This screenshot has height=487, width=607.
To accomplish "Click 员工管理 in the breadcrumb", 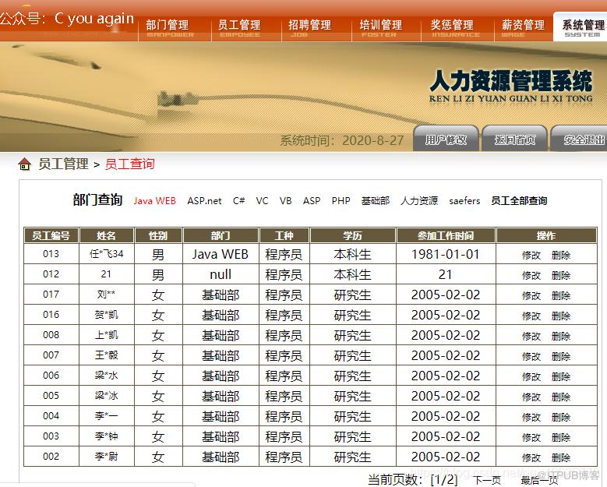I will [63, 164].
